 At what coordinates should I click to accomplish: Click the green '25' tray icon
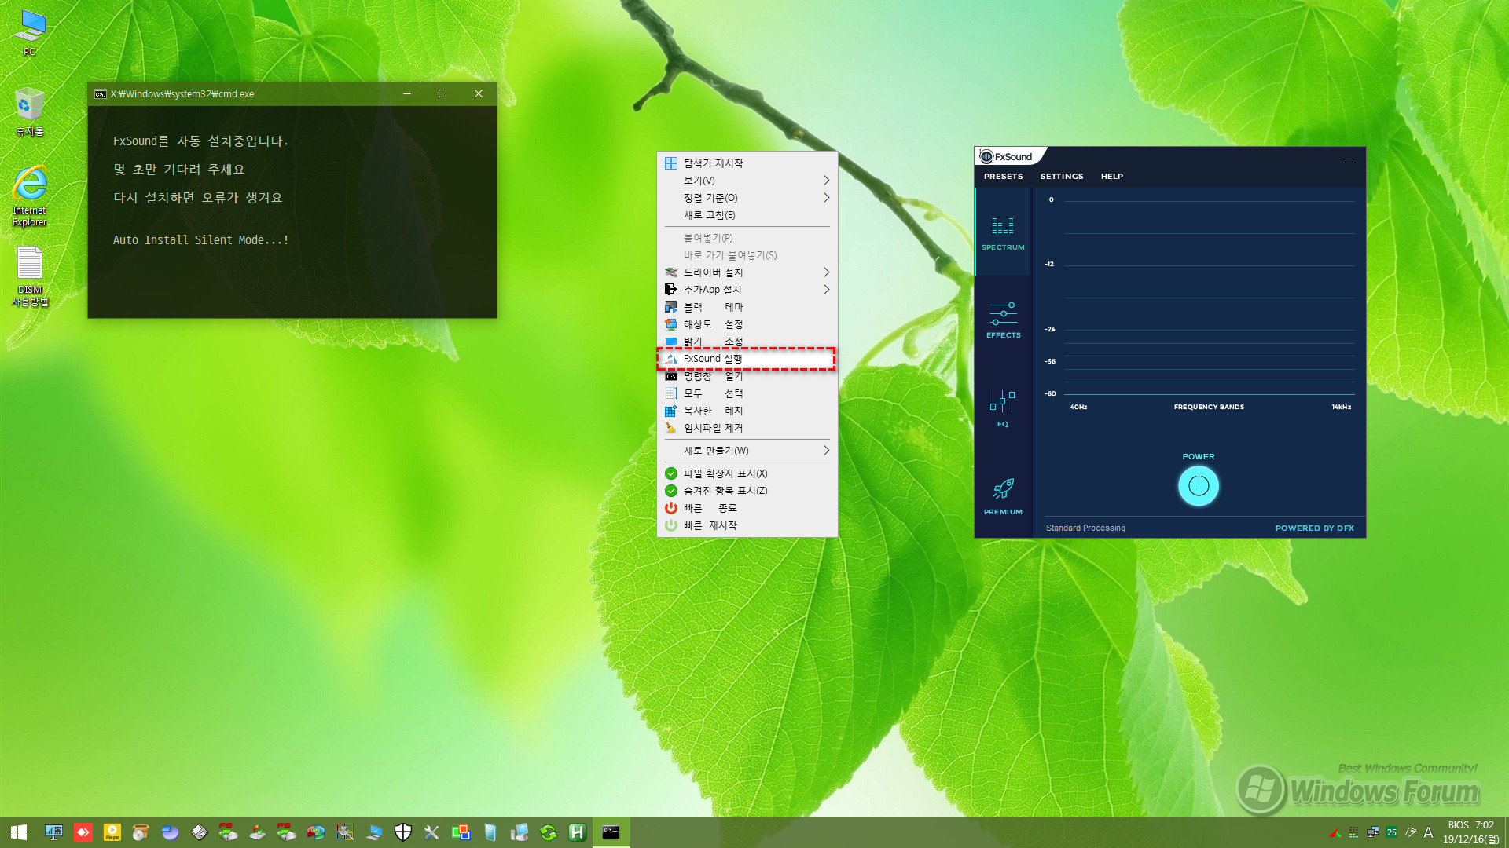point(1392,832)
